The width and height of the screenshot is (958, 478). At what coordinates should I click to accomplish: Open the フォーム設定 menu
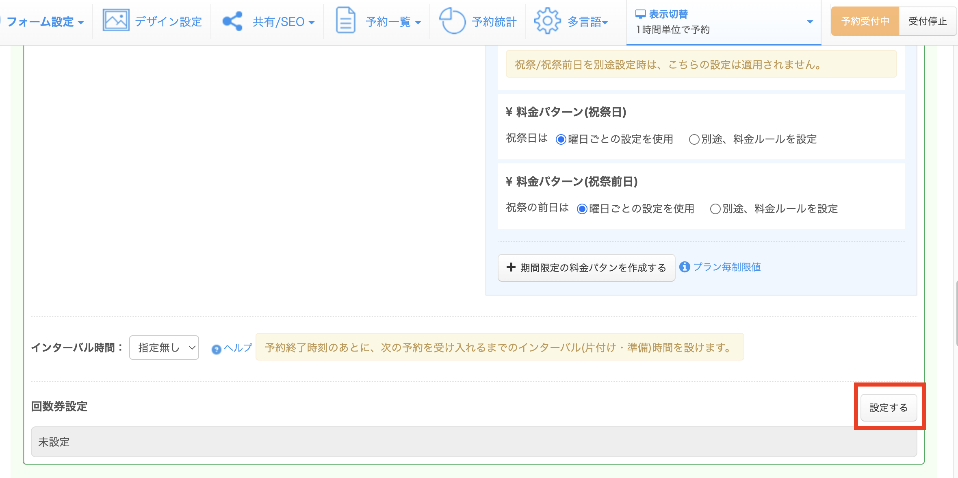coord(45,22)
